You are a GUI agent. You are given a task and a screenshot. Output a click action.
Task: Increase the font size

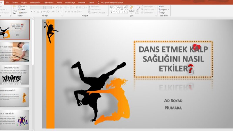pyautogui.click(x=53, y=8)
